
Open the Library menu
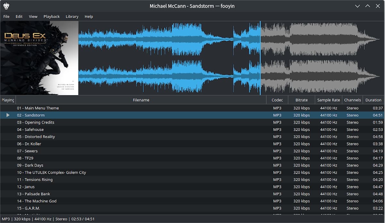(x=72, y=17)
